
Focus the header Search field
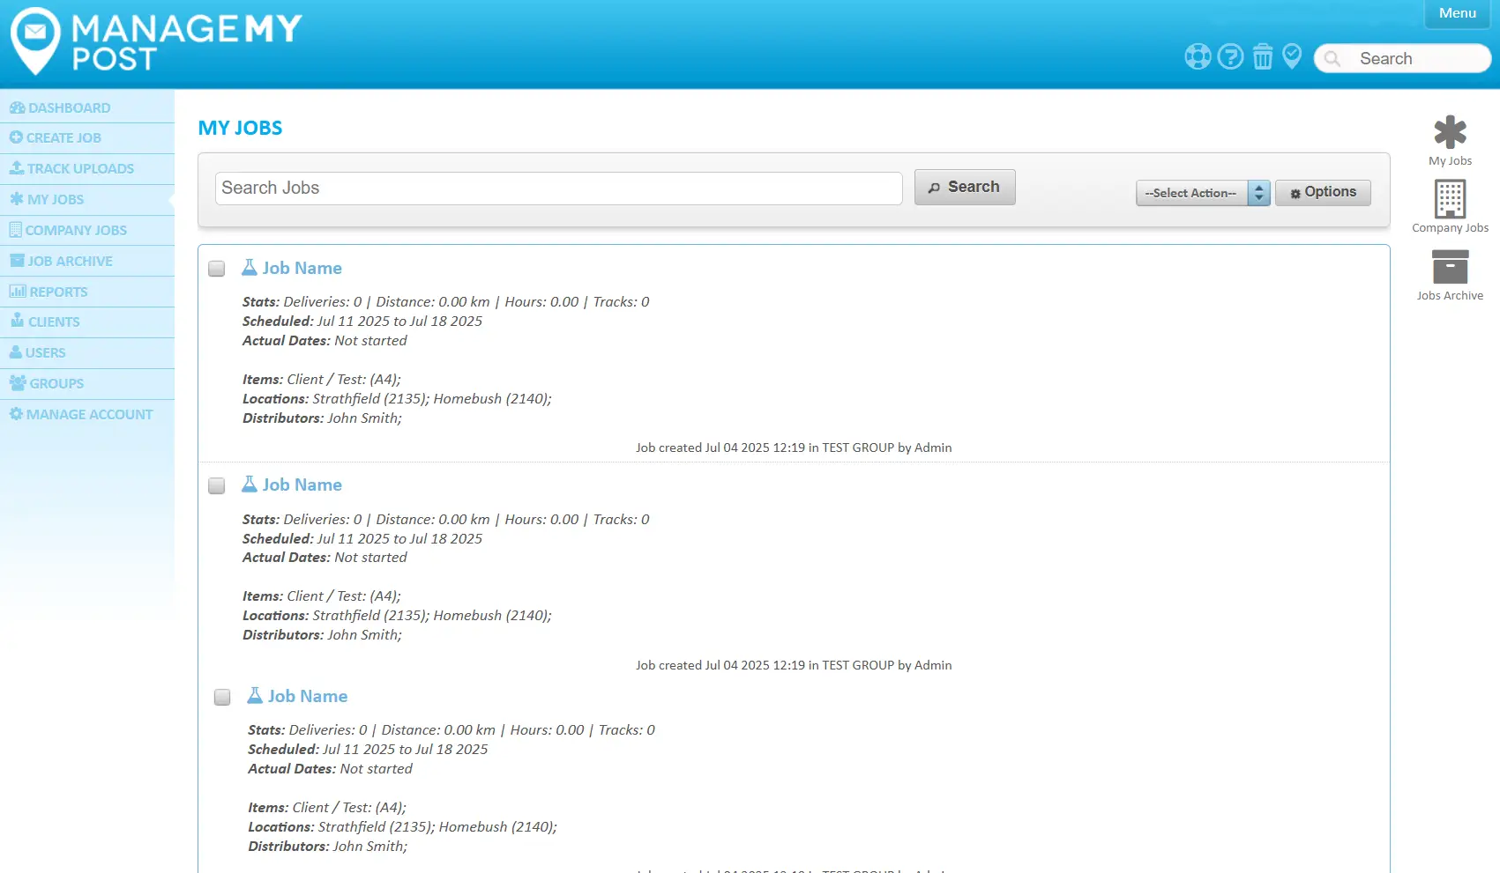(1402, 59)
